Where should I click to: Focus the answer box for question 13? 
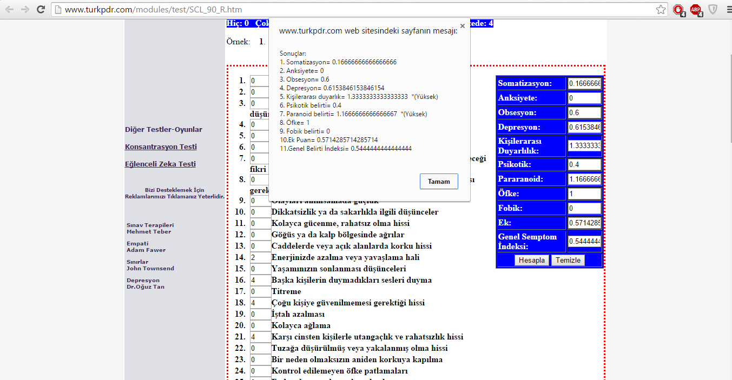click(260, 246)
